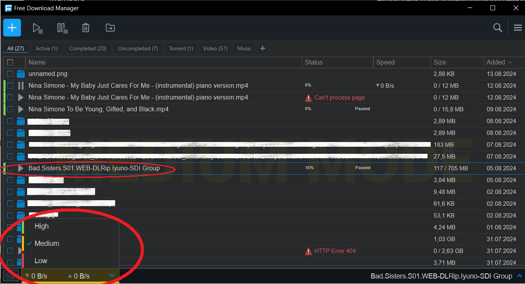This screenshot has height=284, width=525.
Task: Start all downloads with the toolbar play icon
Action: tap(38, 28)
